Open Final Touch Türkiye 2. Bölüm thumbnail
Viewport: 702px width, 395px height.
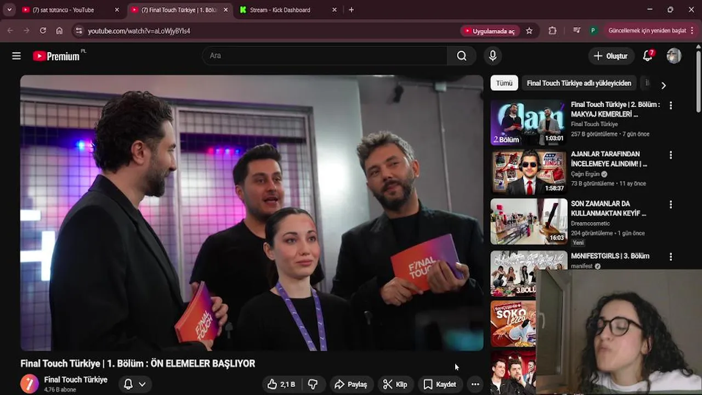(x=528, y=122)
